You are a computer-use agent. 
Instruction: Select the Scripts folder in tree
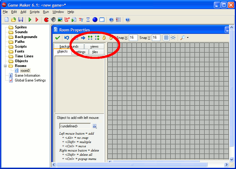click(x=21, y=46)
